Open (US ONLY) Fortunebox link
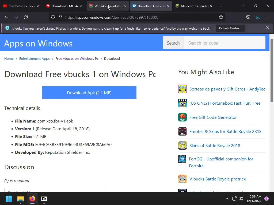The width and height of the screenshot is (274, 205). (x=225, y=103)
